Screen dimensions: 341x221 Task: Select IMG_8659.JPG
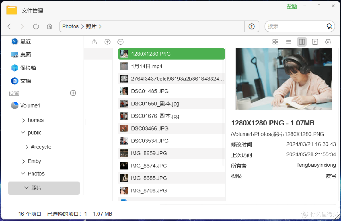[x=171, y=153]
